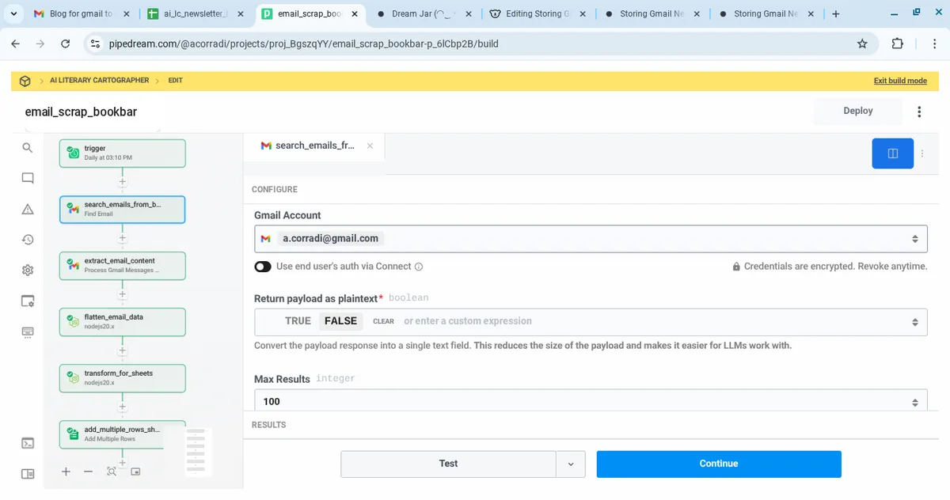
Task: Expand the Return payload expression dropdown
Action: click(x=914, y=322)
